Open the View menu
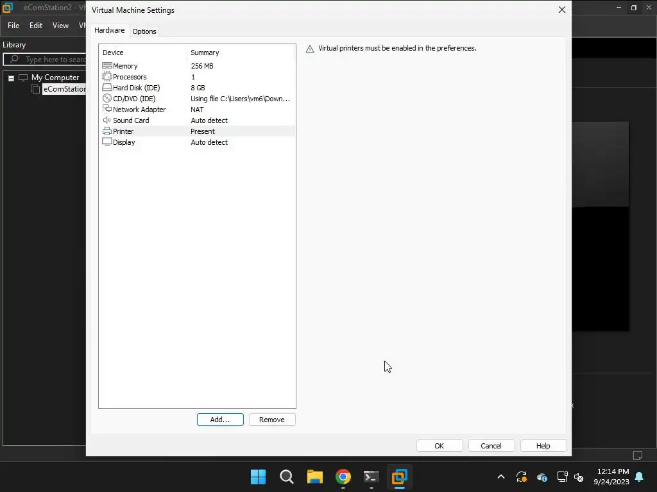This screenshot has width=657, height=492. (x=60, y=26)
